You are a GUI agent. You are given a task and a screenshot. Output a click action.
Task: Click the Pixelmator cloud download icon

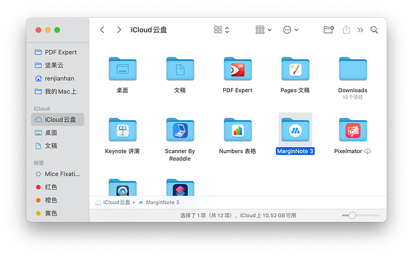click(x=368, y=151)
